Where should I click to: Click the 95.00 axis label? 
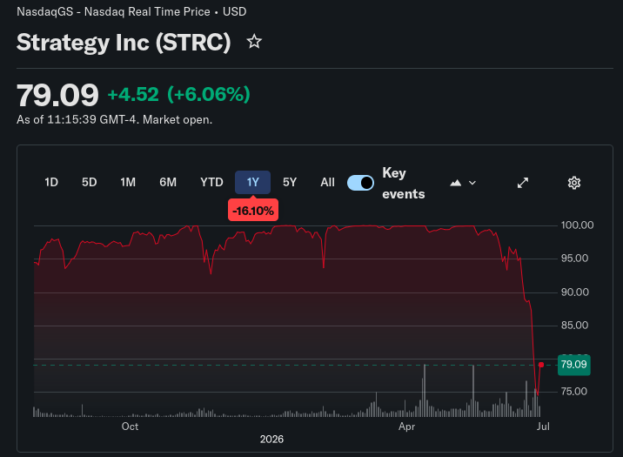click(574, 259)
